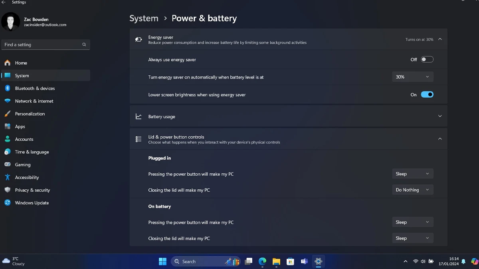
Task: Click the Lid & power button controls list icon
Action: pos(139,139)
